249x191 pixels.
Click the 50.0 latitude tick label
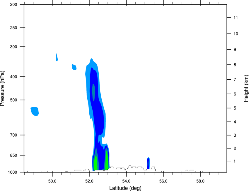pos(52,181)
